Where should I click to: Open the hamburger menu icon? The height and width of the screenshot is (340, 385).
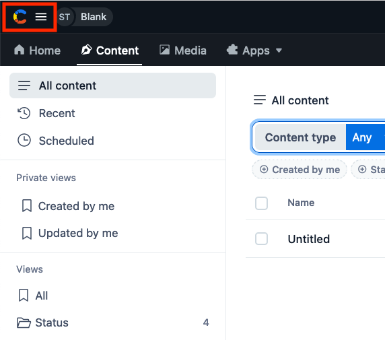[41, 17]
